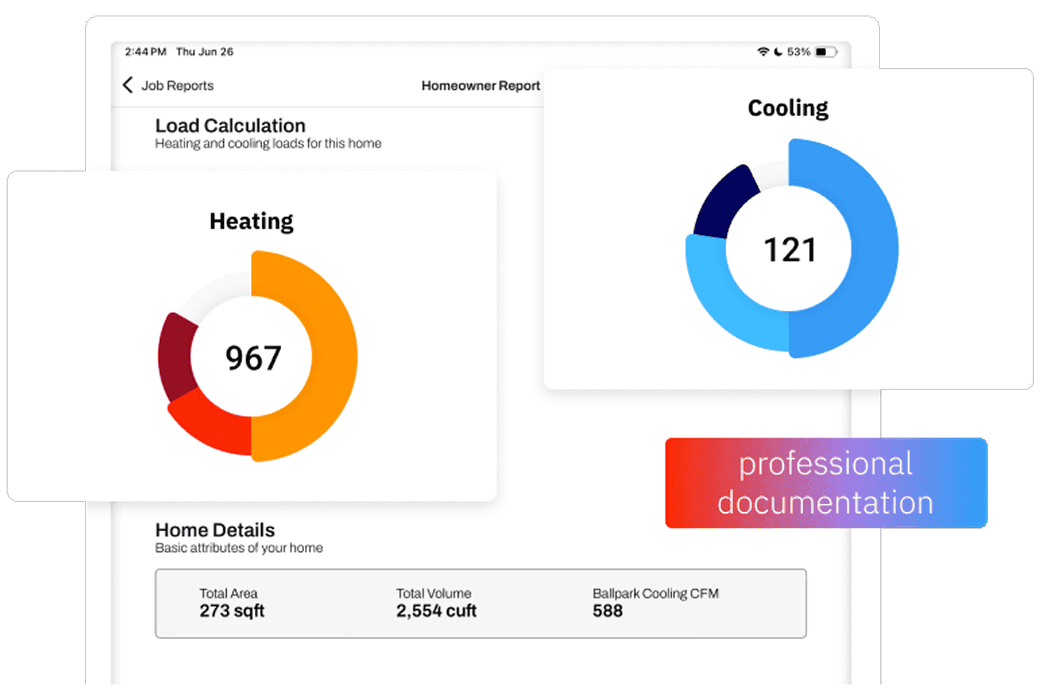Viewport: 1042px width, 693px height.
Task: Go back to Job Reports
Action: 177,85
